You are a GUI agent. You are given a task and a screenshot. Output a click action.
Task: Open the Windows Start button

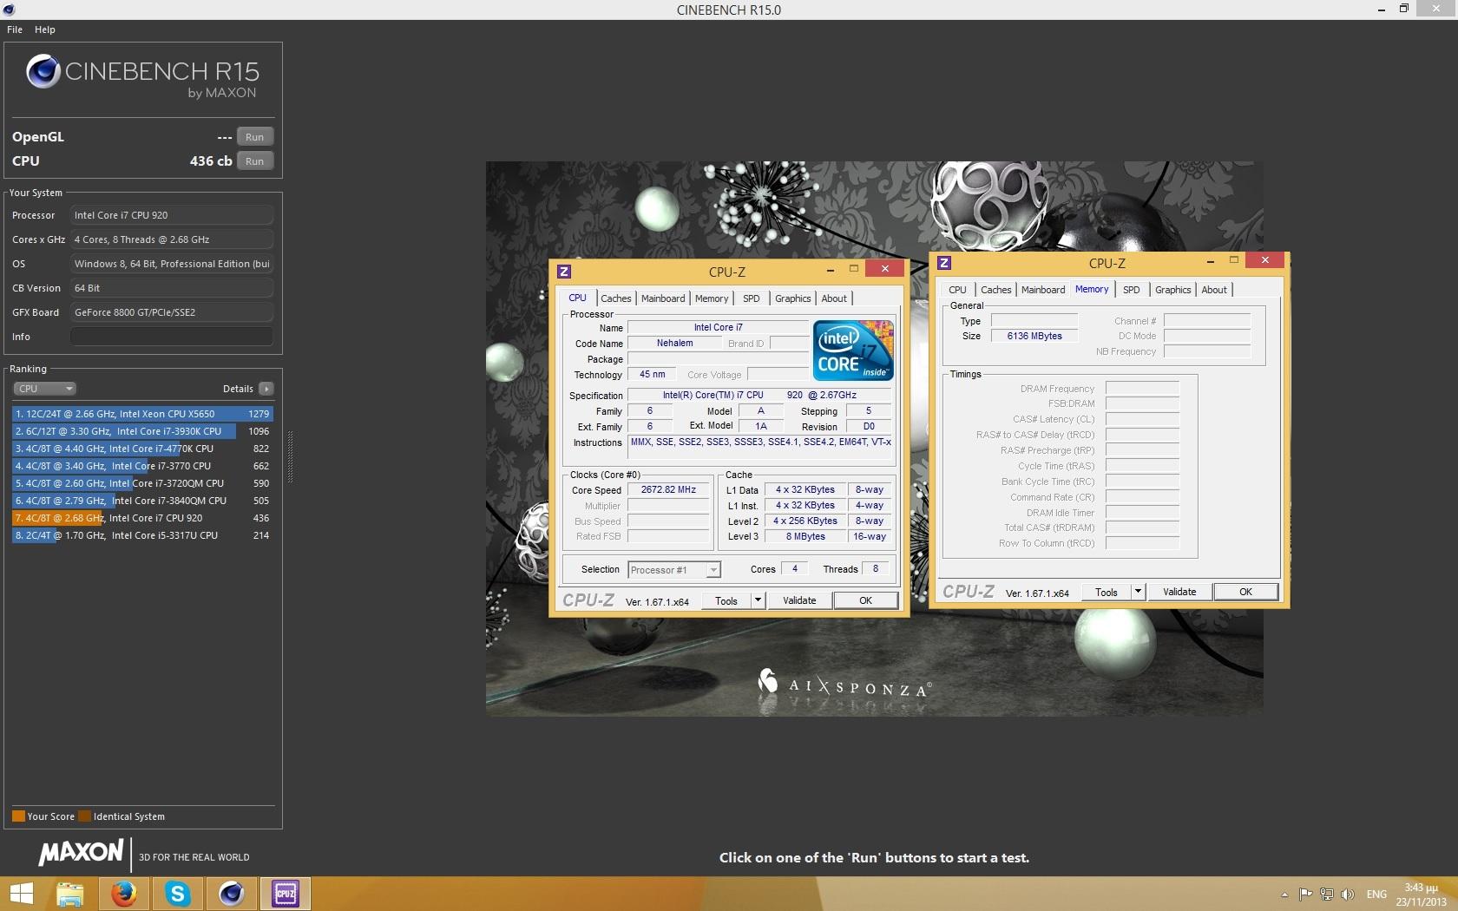coord(21,894)
